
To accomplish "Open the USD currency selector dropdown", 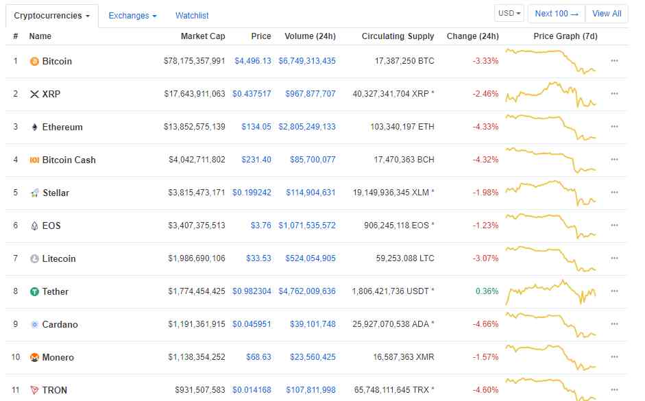I will pyautogui.click(x=509, y=14).
